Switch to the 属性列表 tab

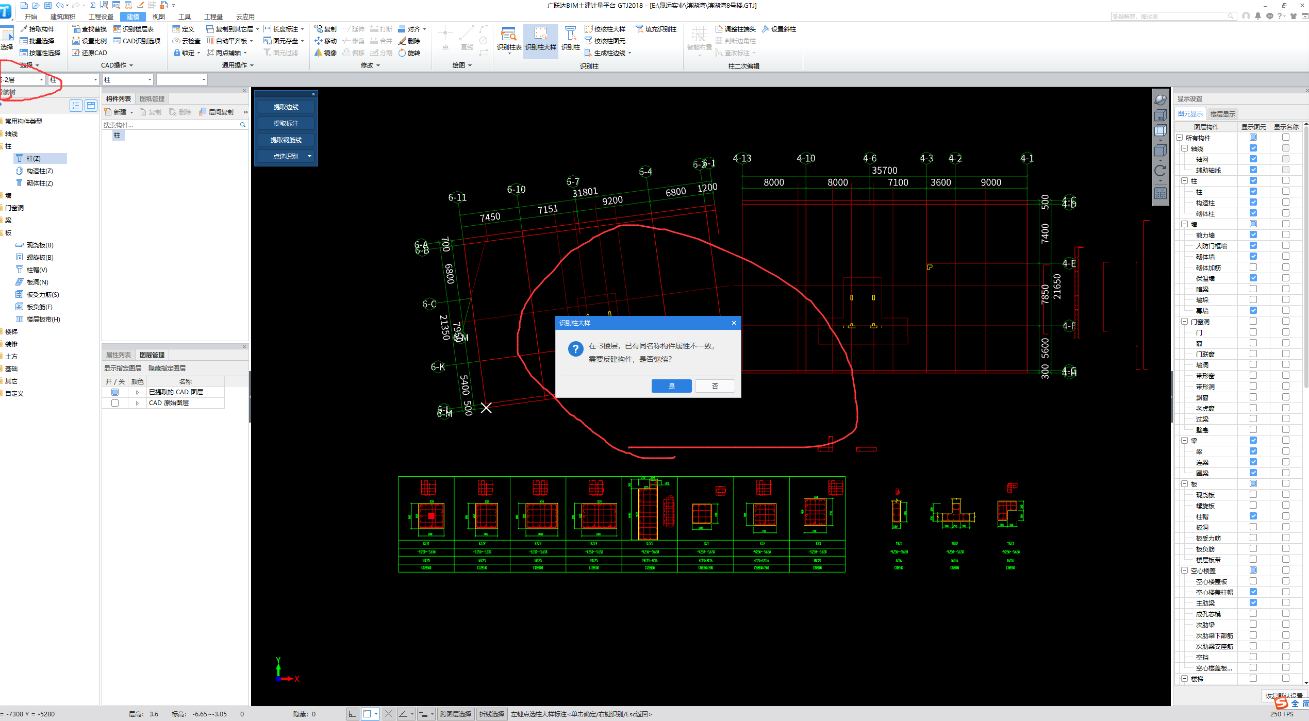[119, 355]
